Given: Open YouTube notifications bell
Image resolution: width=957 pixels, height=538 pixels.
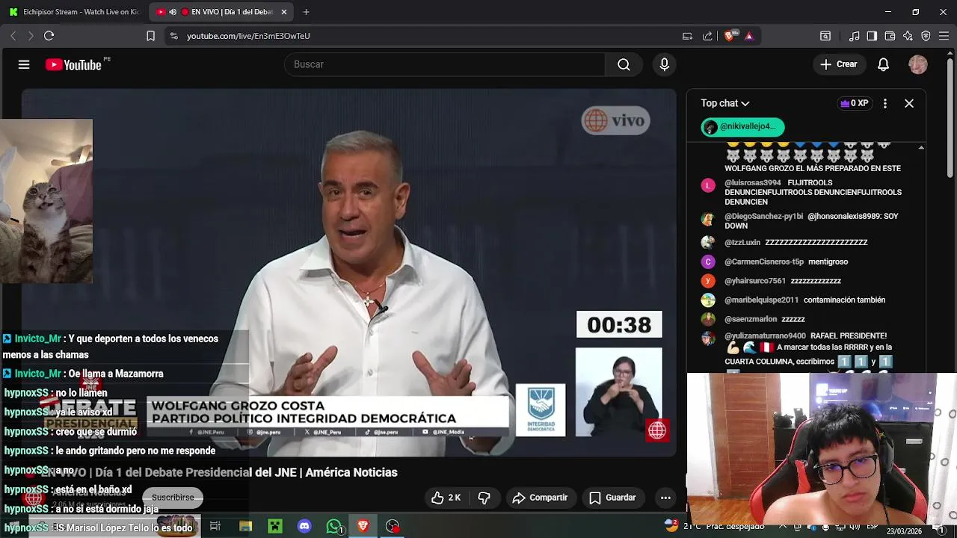Looking at the screenshot, I should click(883, 64).
